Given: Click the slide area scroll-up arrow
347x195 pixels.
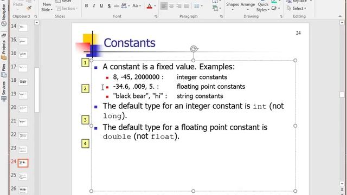Looking at the screenshot, I should pyautogui.click(x=342, y=23).
